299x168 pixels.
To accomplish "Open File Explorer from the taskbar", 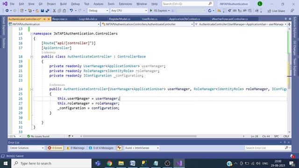I will (x=121, y=163).
